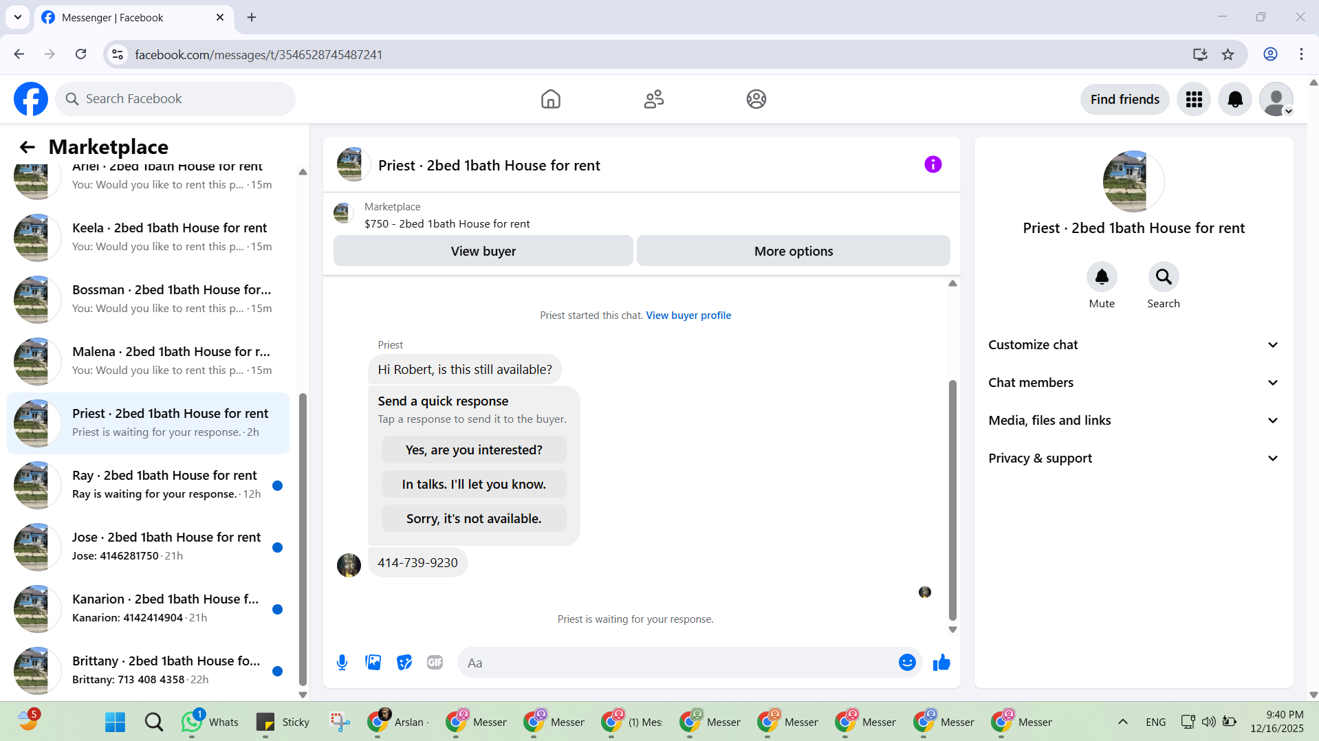
Task: Expand Chat members section
Action: 1134,383
